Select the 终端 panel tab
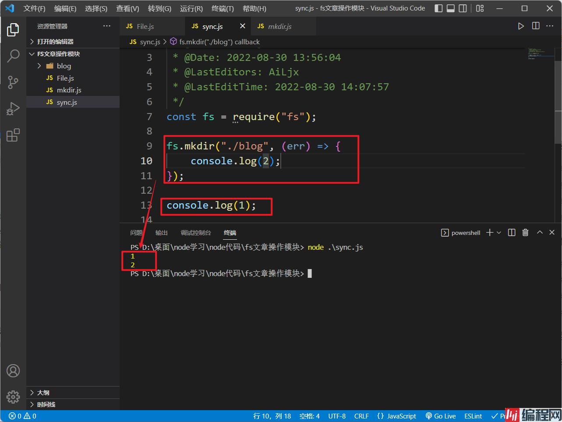Screen dimensions: 562x422 point(230,233)
